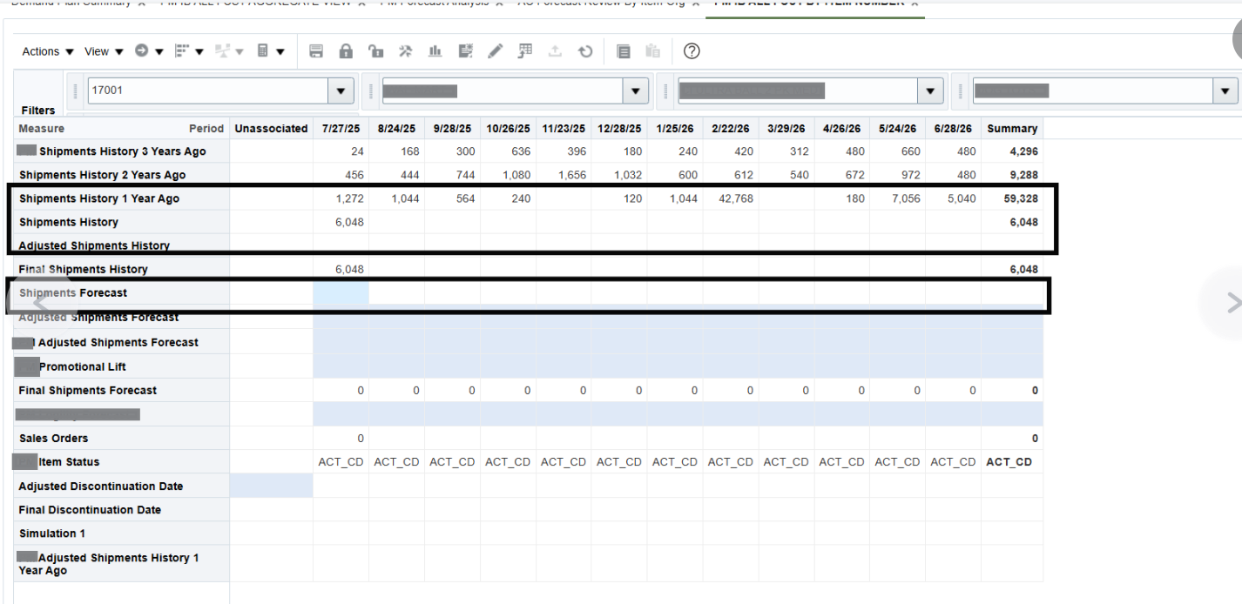The image size is (1242, 604).
Task: Click the Help question mark icon
Action: point(691,50)
